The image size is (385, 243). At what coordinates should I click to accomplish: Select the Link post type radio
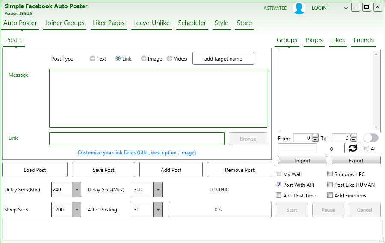pyautogui.click(x=118, y=58)
